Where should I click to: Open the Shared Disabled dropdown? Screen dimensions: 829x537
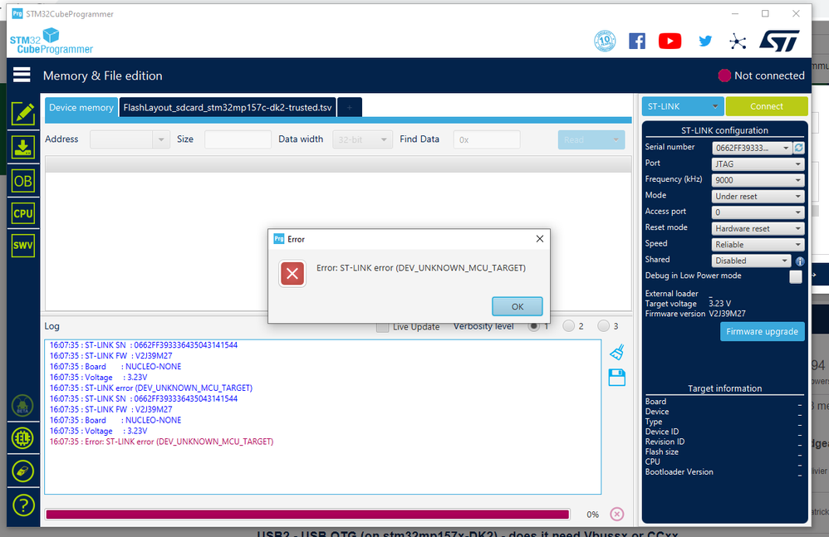click(x=751, y=261)
